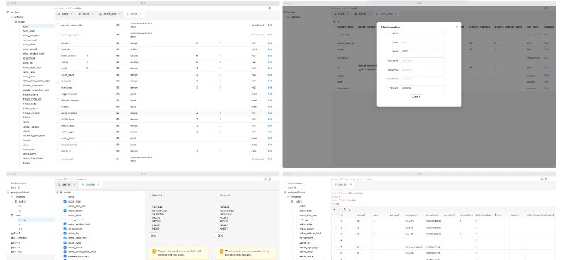The width and height of the screenshot is (567, 260).
Task: Click minus remove-row icon above results grid
Action: tap(339, 210)
